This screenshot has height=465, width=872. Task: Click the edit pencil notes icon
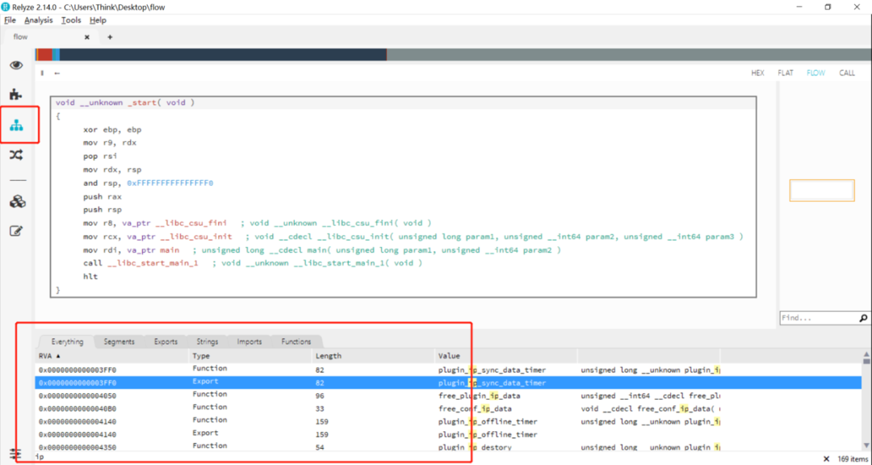click(16, 231)
